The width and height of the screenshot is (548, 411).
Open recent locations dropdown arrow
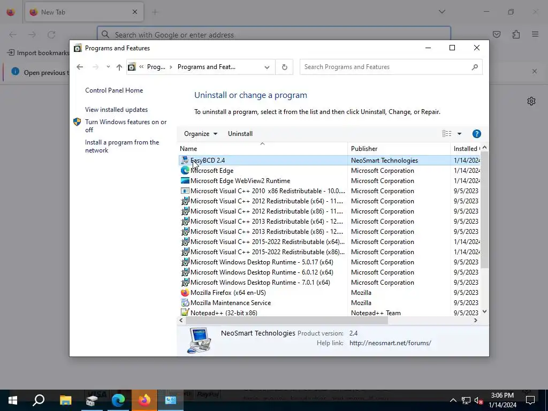[x=108, y=67]
